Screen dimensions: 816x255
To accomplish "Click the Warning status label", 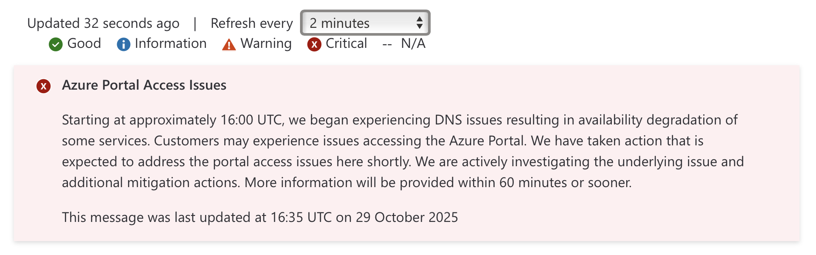I will [266, 44].
